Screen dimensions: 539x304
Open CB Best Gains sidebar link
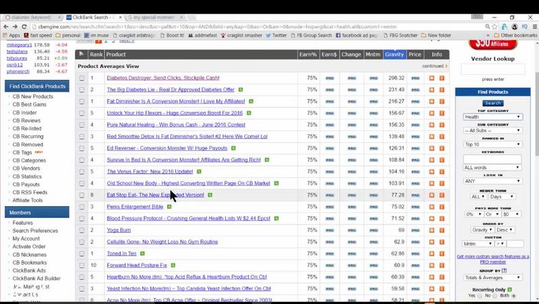tap(29, 104)
